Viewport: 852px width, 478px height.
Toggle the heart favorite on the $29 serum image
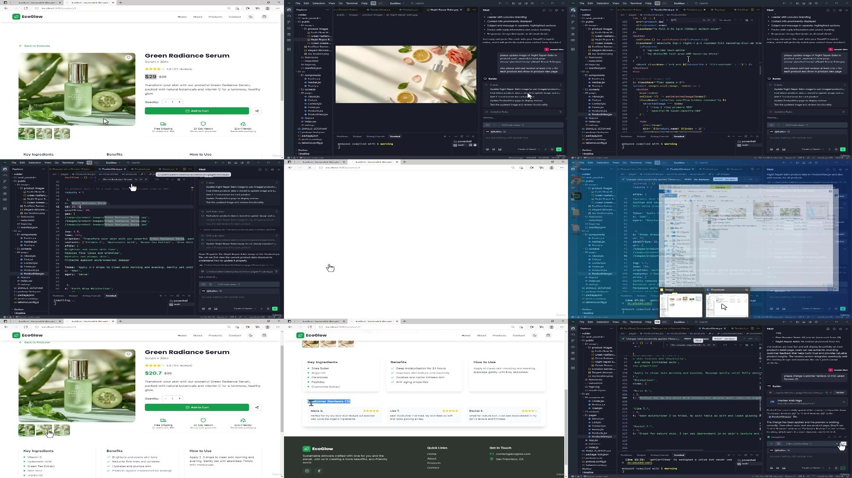tap(128, 58)
